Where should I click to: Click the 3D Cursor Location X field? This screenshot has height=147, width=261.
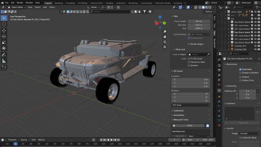[191, 80]
